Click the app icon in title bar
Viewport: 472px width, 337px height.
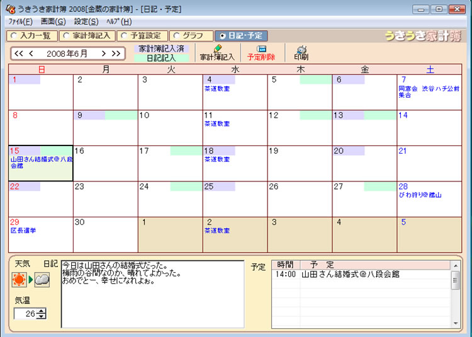click(11, 9)
